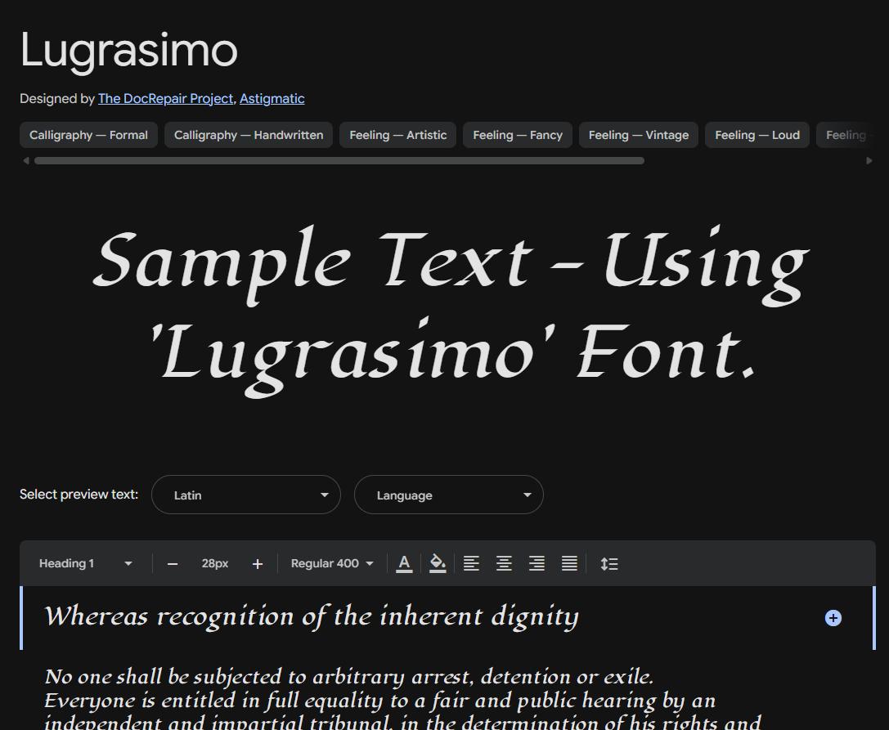The height and width of the screenshot is (730, 889).
Task: Click the text color icon
Action: pos(404,563)
